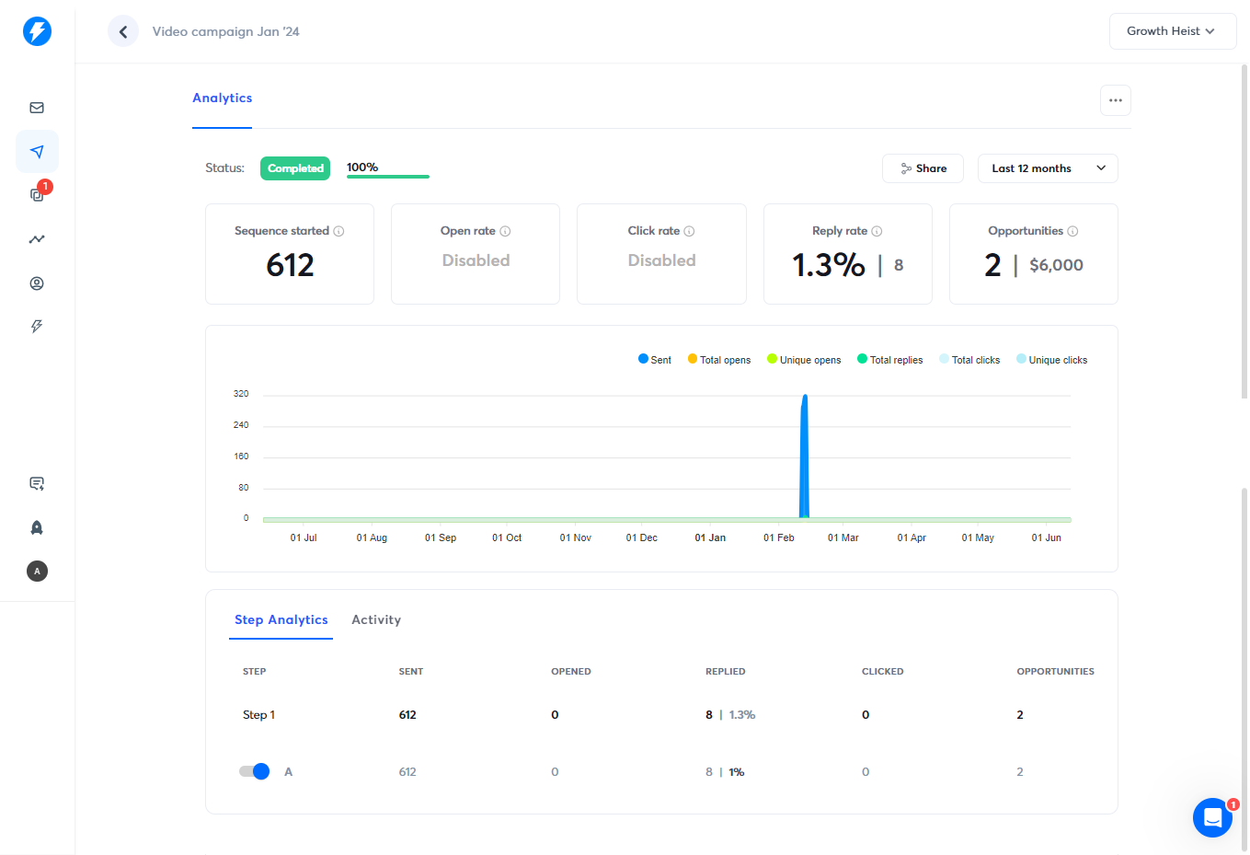Open the Last 12 months date dropdown
The image size is (1250, 855).
[x=1048, y=168]
